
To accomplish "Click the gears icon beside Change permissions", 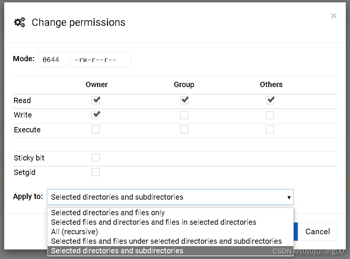I will [19, 22].
